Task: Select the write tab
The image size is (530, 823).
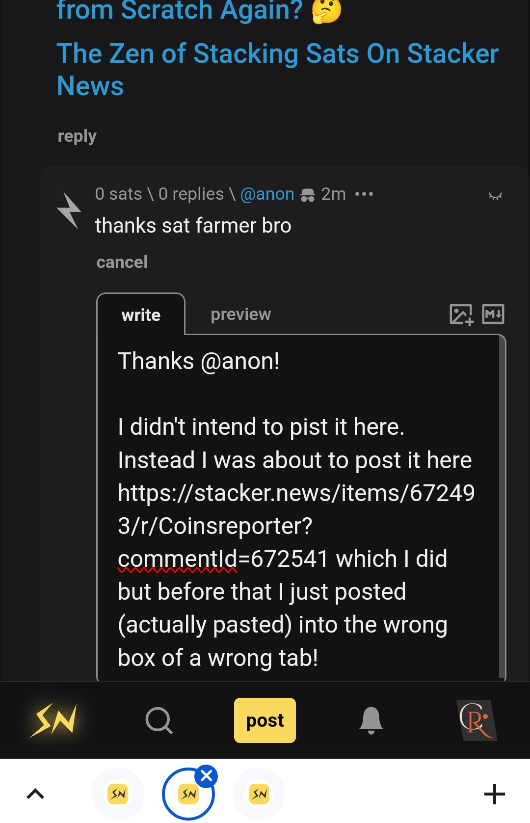Action: [141, 315]
